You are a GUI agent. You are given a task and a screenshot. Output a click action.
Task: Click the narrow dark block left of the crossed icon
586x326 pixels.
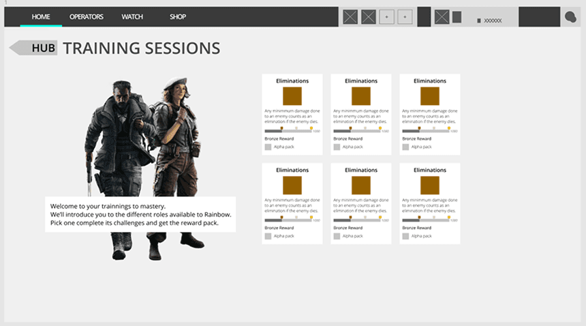pos(424,17)
